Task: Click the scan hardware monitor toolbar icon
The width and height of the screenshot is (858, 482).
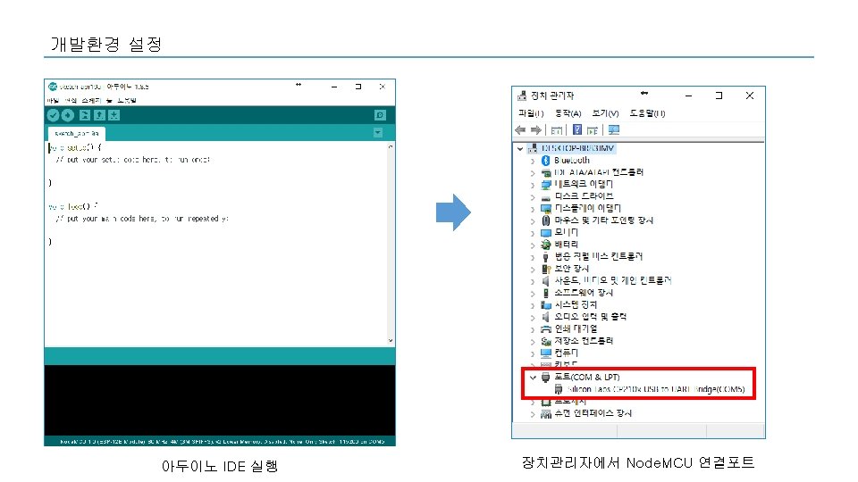Action: click(614, 130)
